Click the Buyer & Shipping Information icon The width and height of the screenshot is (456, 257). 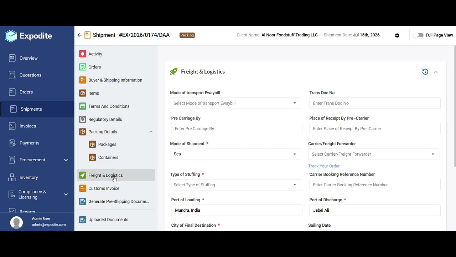point(83,80)
